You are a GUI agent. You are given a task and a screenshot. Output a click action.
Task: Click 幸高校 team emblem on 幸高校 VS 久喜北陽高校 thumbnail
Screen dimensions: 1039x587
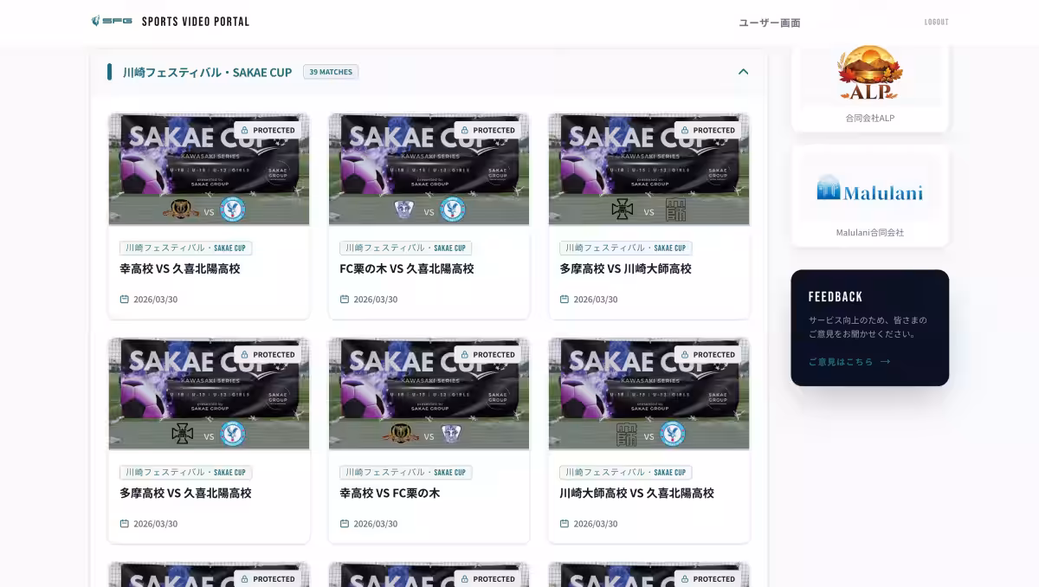tap(181, 210)
